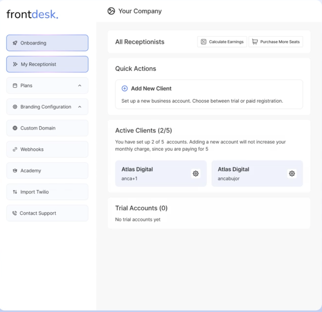Click the plus icon beside Add New Client
This screenshot has width=322, height=312.
pos(125,88)
